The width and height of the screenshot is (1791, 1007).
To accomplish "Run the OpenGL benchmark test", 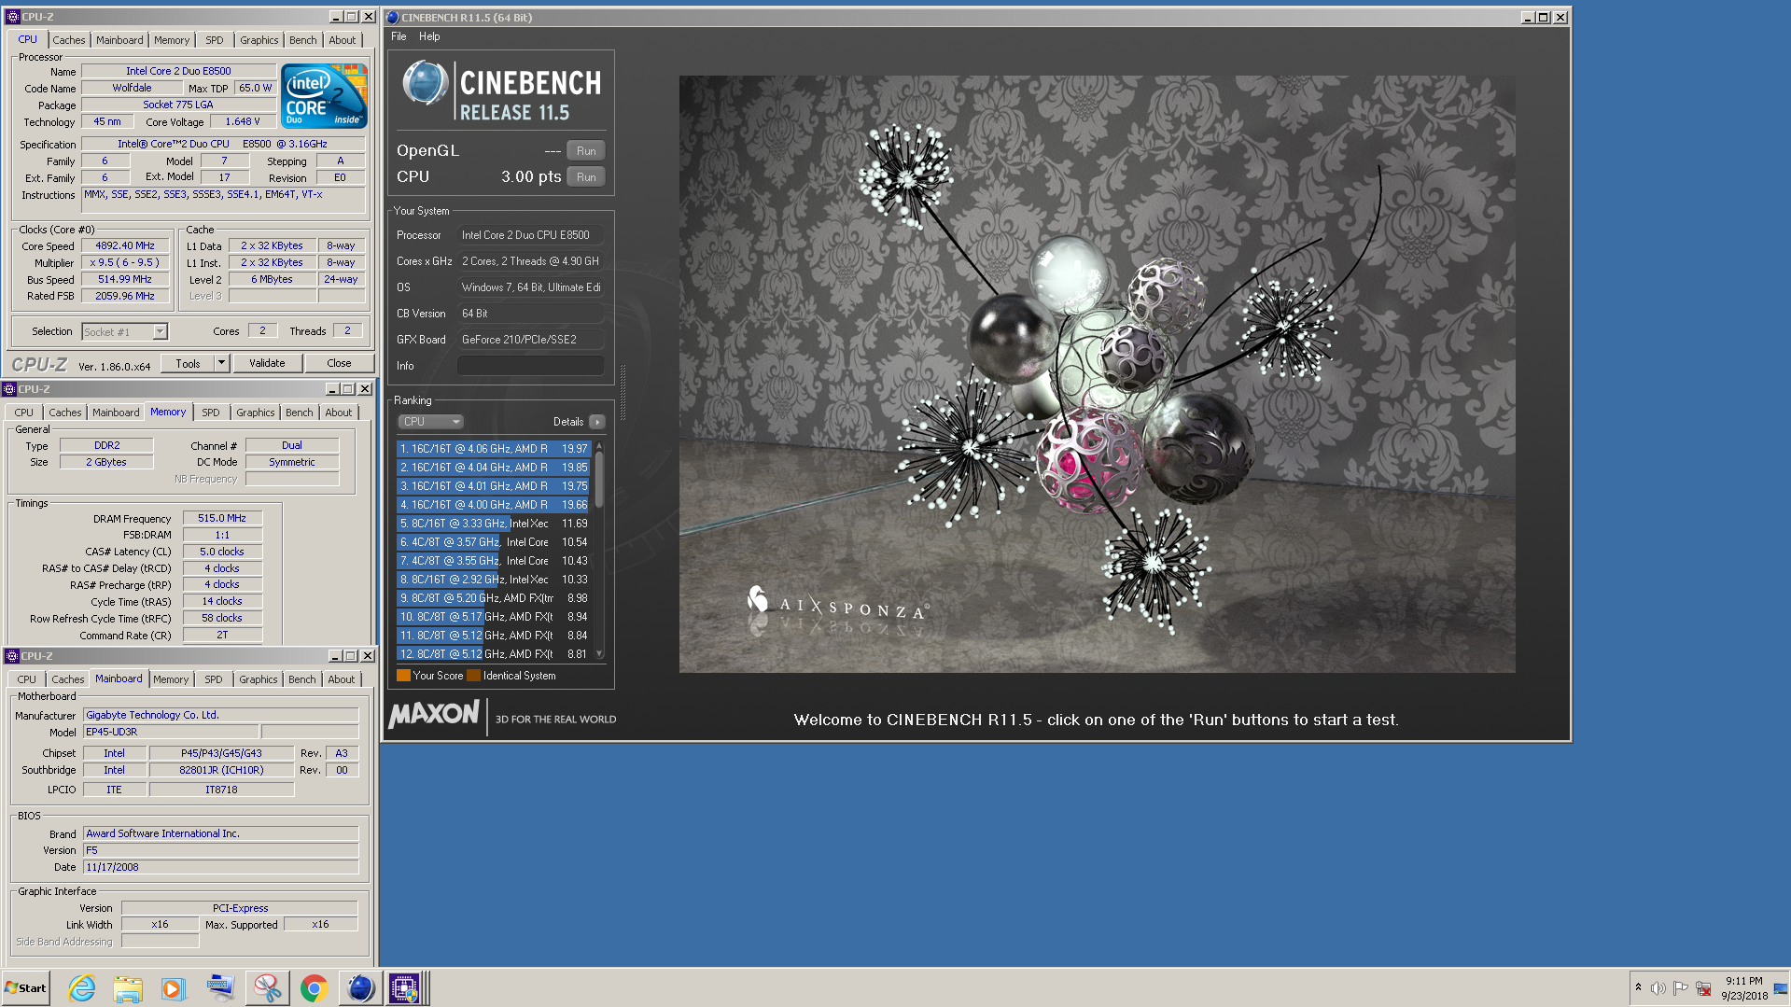I will [x=586, y=151].
